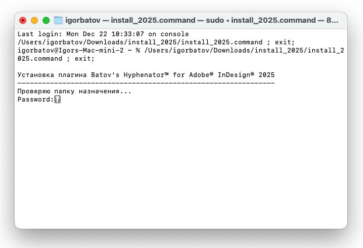Click the Last login line

coord(103,34)
